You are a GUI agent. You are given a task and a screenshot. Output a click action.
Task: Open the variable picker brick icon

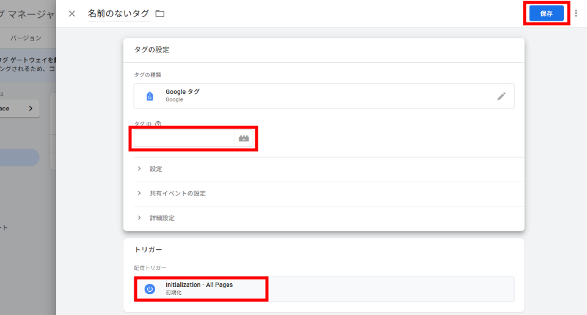coord(244,139)
